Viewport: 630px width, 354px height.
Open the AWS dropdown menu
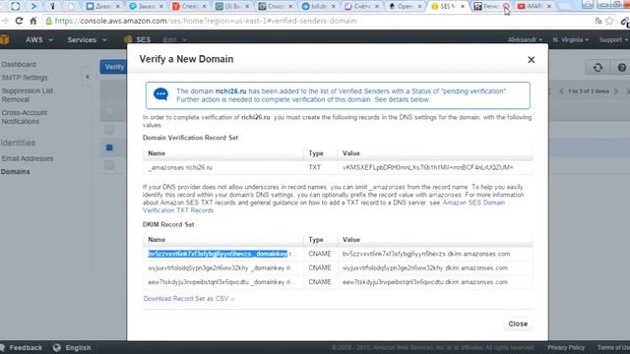tap(39, 39)
